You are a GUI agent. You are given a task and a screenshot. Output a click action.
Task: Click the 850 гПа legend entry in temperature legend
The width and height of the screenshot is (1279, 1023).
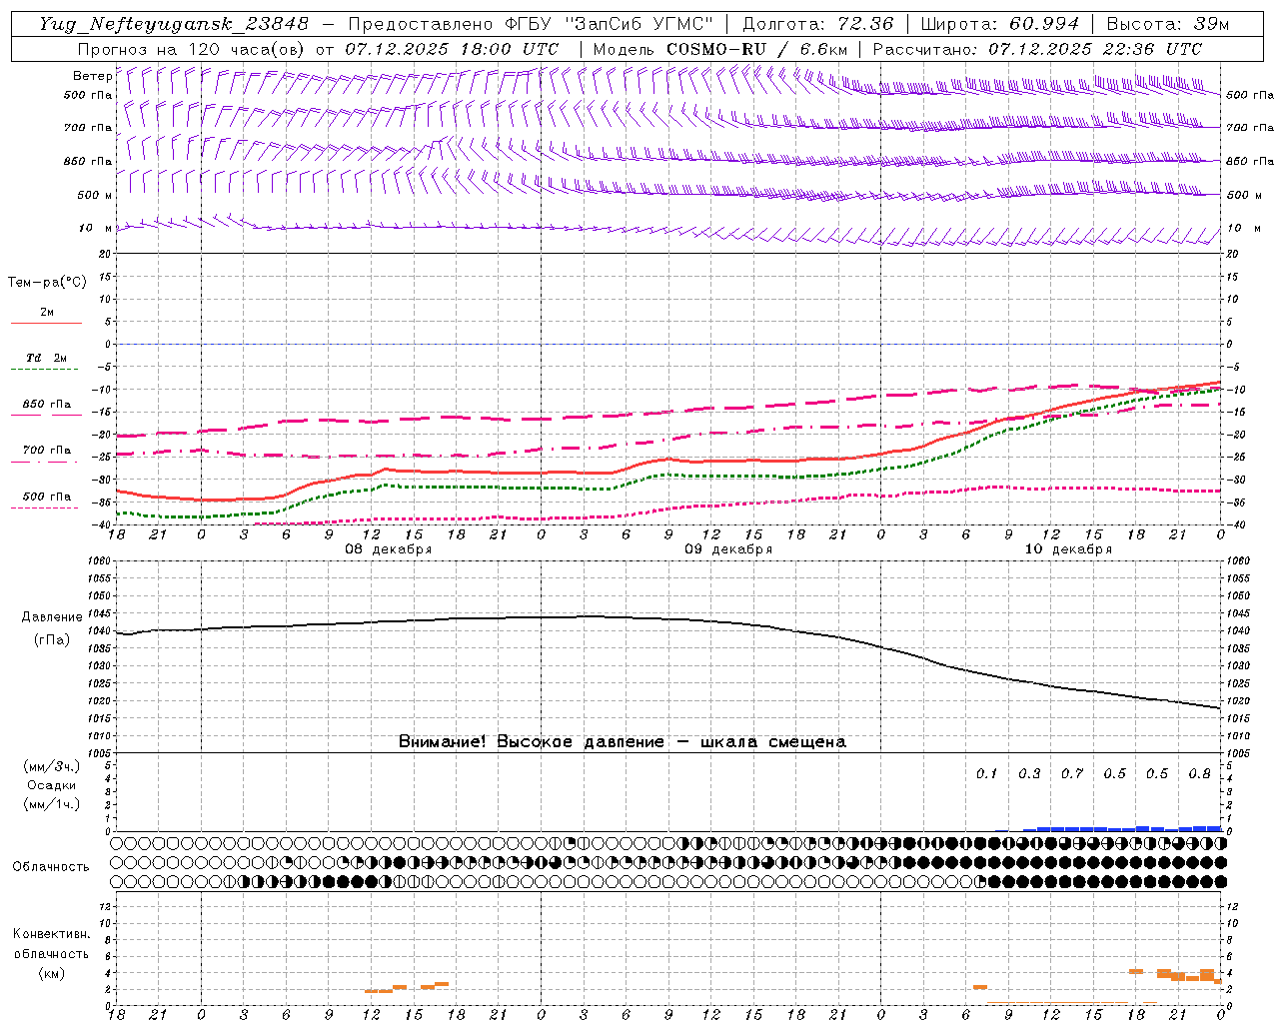tap(46, 405)
